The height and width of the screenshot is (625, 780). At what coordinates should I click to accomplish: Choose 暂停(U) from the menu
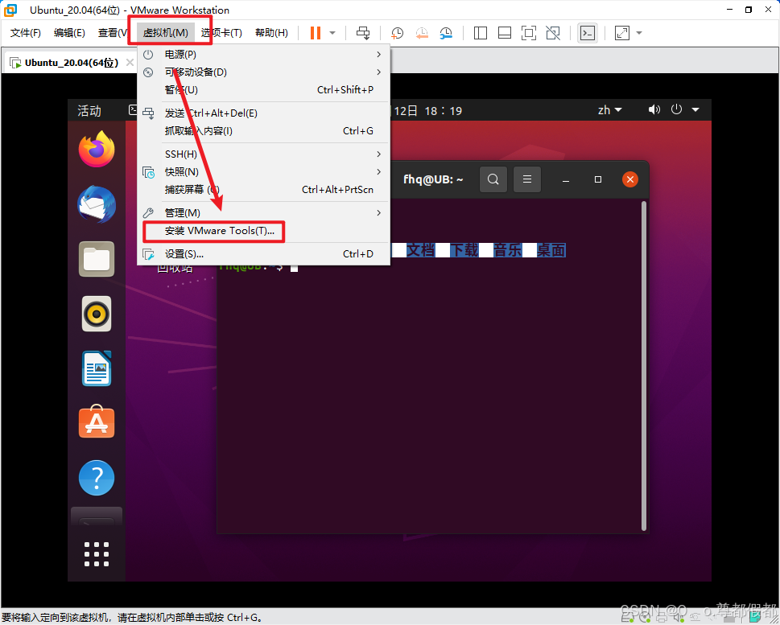pyautogui.click(x=263, y=89)
